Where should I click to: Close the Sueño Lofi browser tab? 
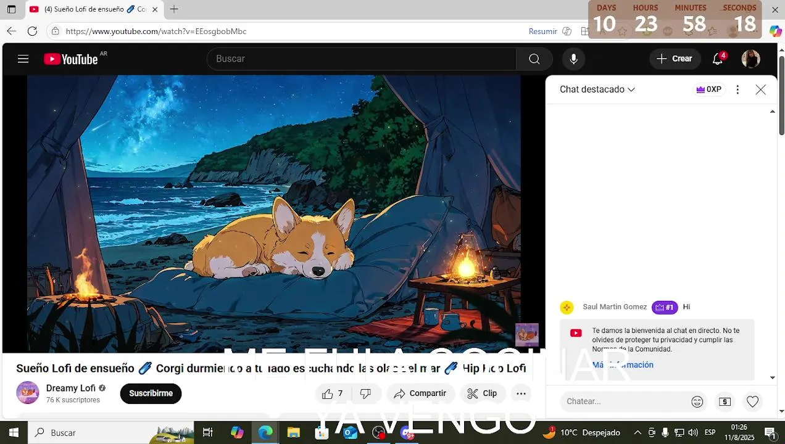click(155, 9)
